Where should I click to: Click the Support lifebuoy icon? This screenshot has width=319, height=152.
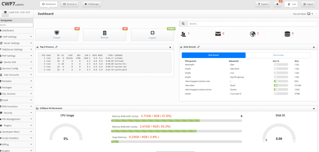[x=152, y=33]
